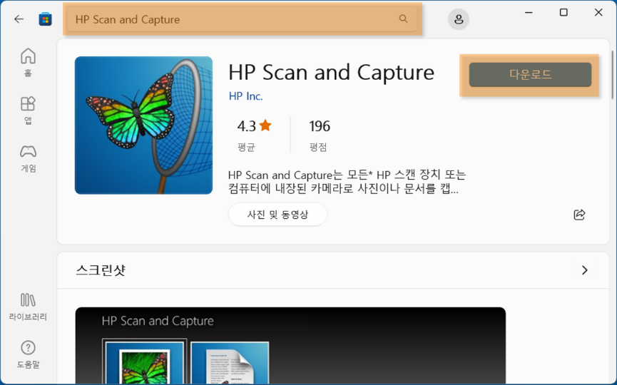This screenshot has width=617, height=385.
Task: Share the app using the share icon
Action: tap(579, 215)
